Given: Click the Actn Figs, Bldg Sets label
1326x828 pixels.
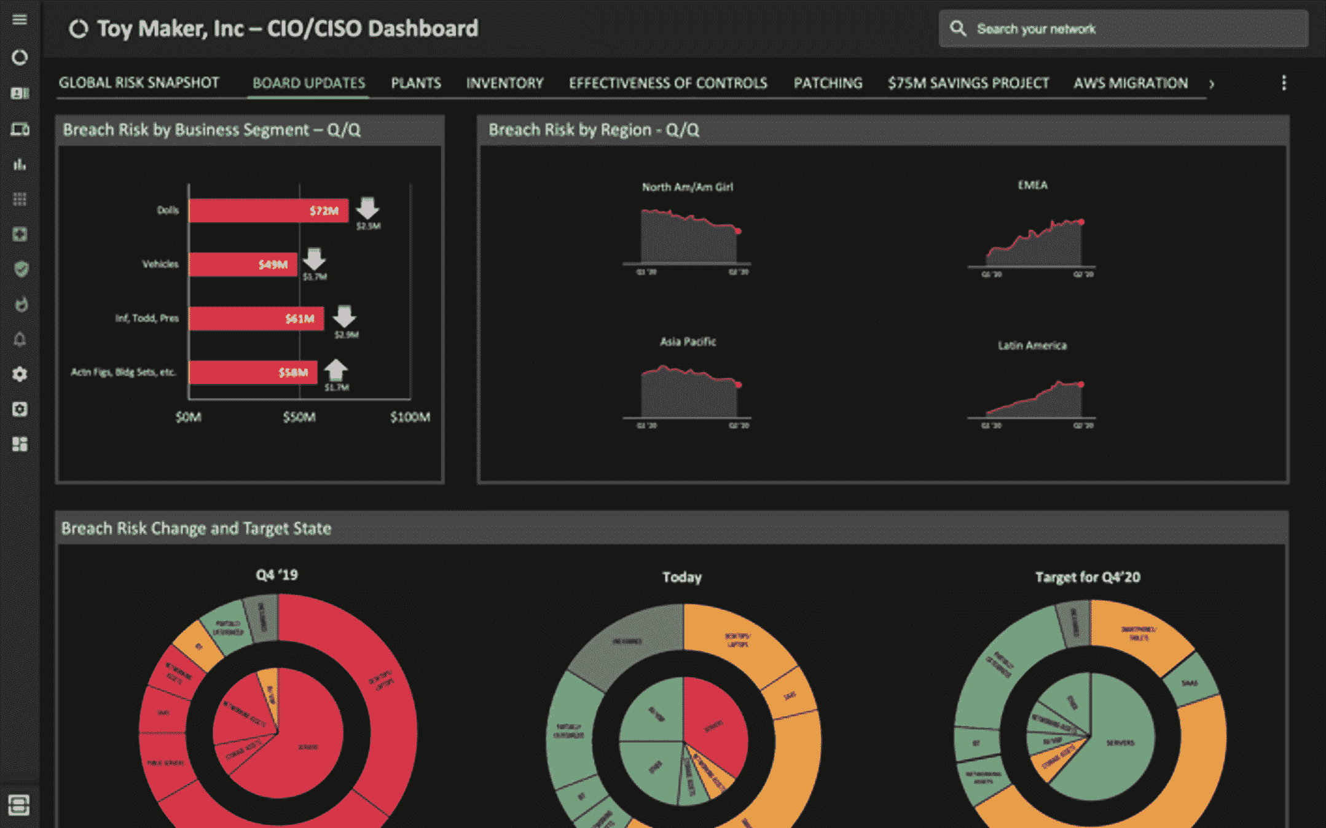Looking at the screenshot, I should [x=123, y=372].
